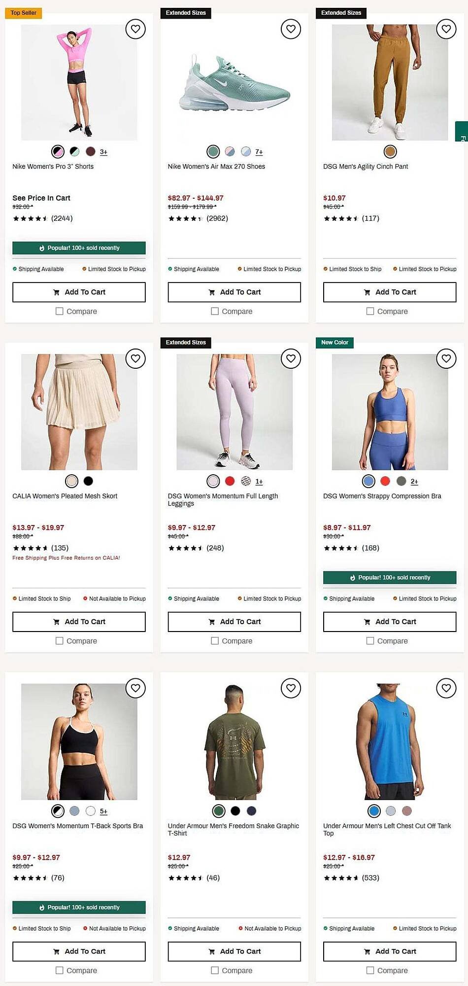The width and height of the screenshot is (468, 986).
Task: Favorite the Nike Women's Pro 3" Shorts heart icon
Action: pos(135,29)
